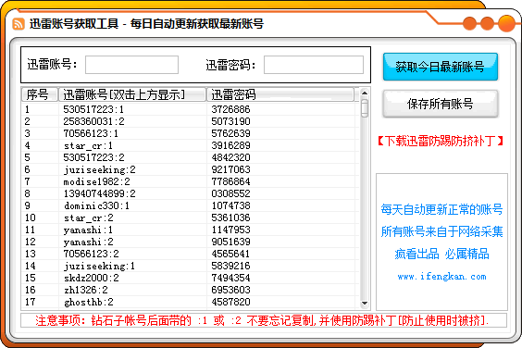Image resolution: width=522 pixels, height=348 pixels.
Task: Click password cell 5073190
Action: click(x=230, y=121)
